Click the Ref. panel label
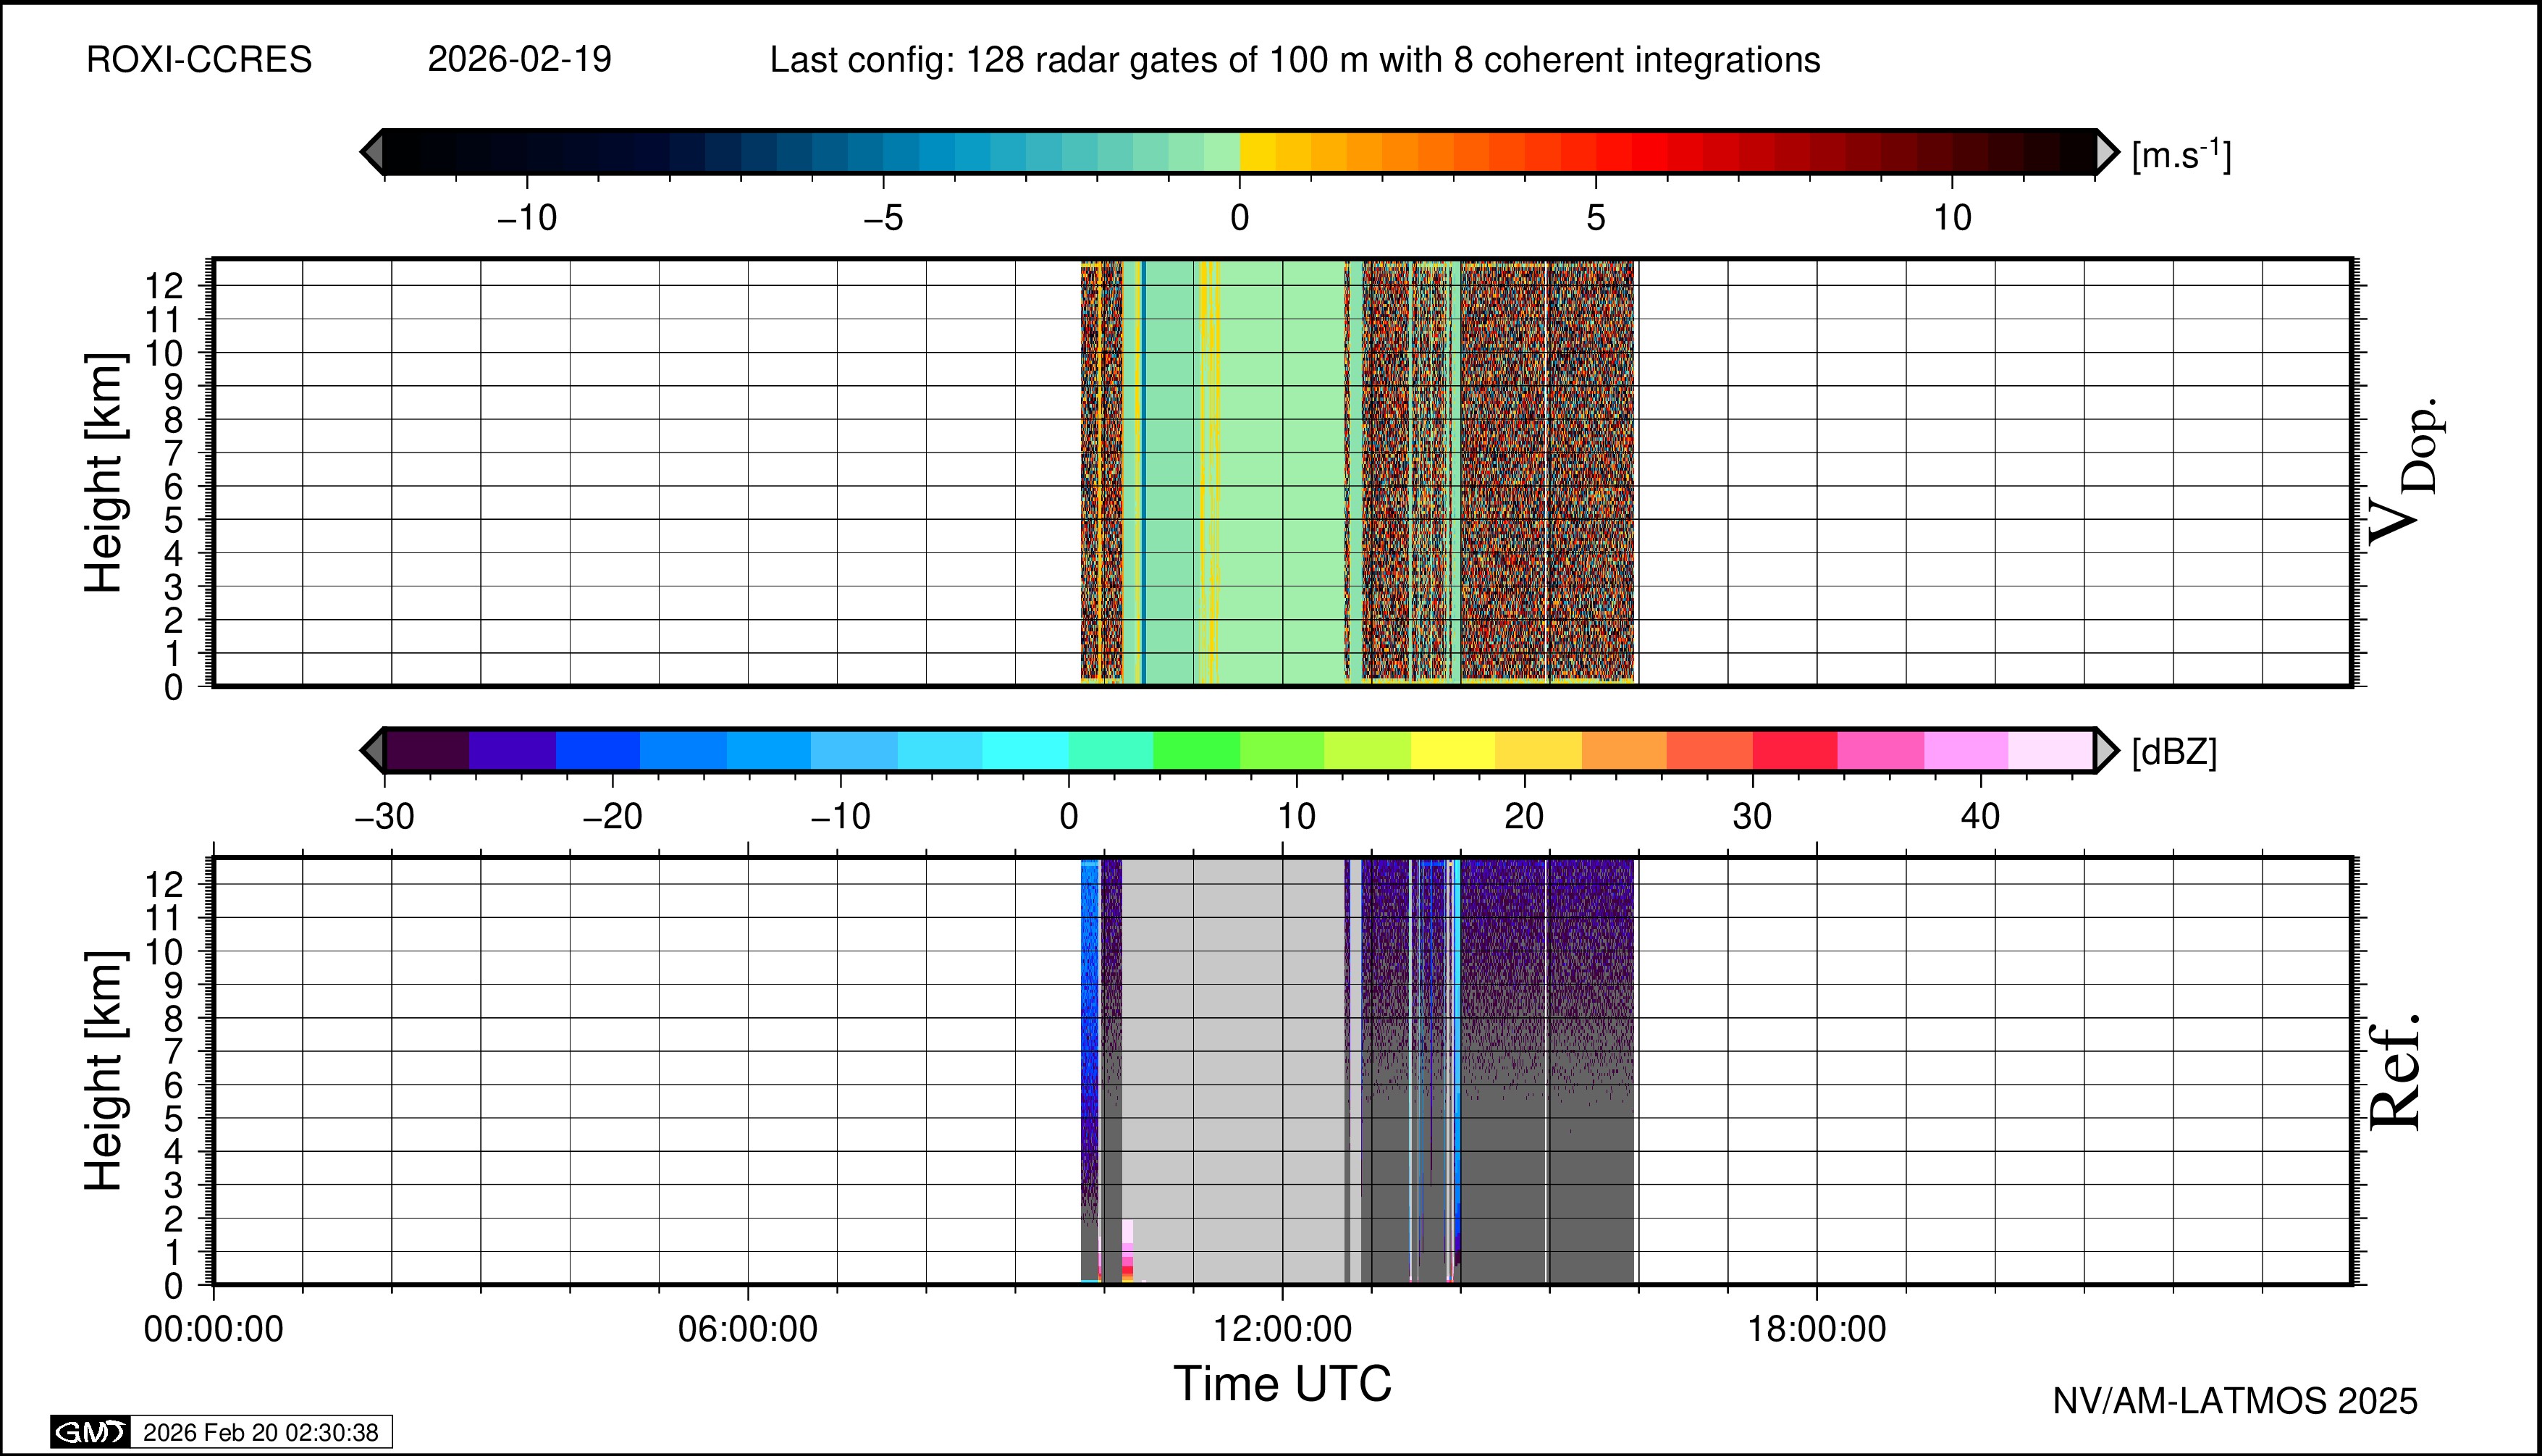This screenshot has width=2542, height=1456. tap(2396, 1072)
